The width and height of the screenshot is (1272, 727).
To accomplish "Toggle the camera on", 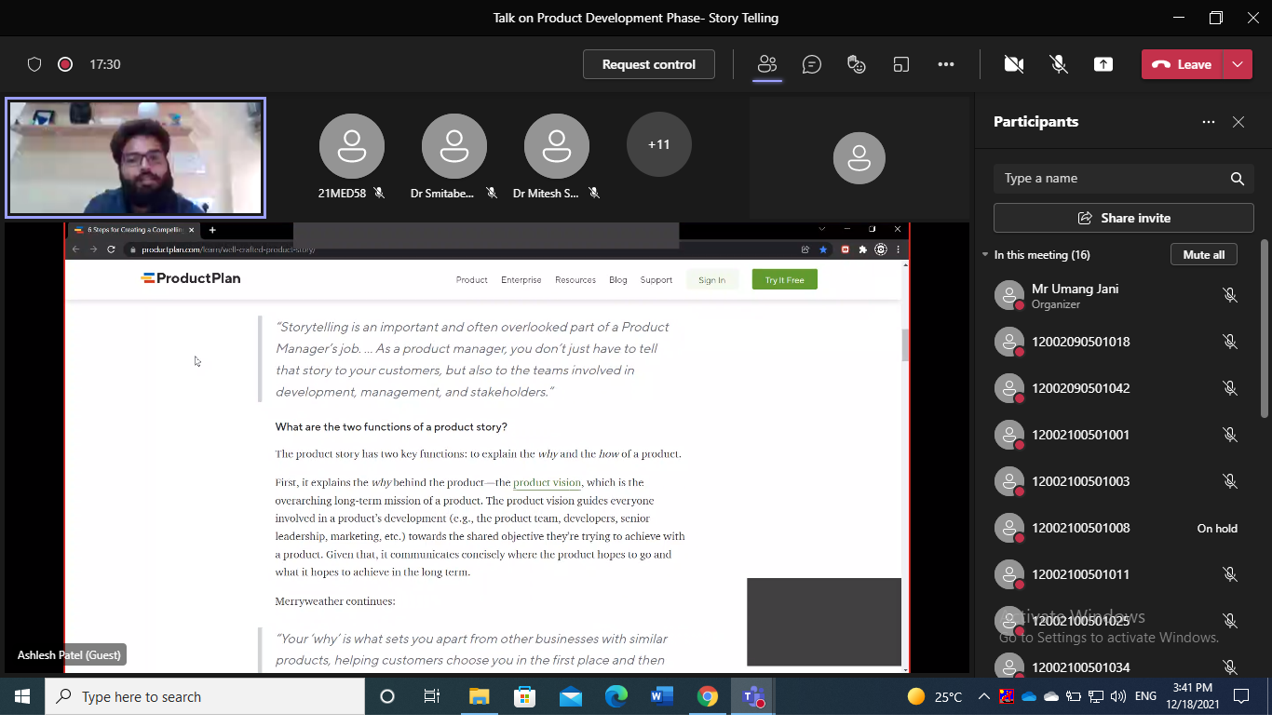I will pyautogui.click(x=1014, y=64).
